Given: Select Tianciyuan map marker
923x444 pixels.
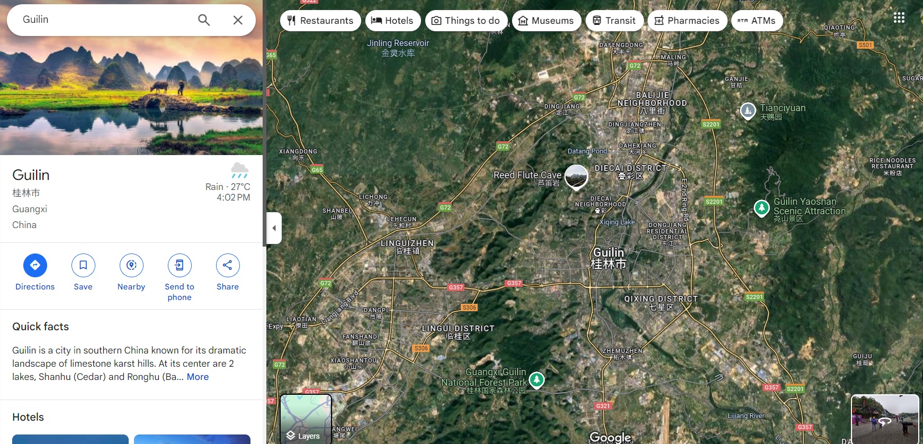Looking at the screenshot, I should [x=747, y=111].
